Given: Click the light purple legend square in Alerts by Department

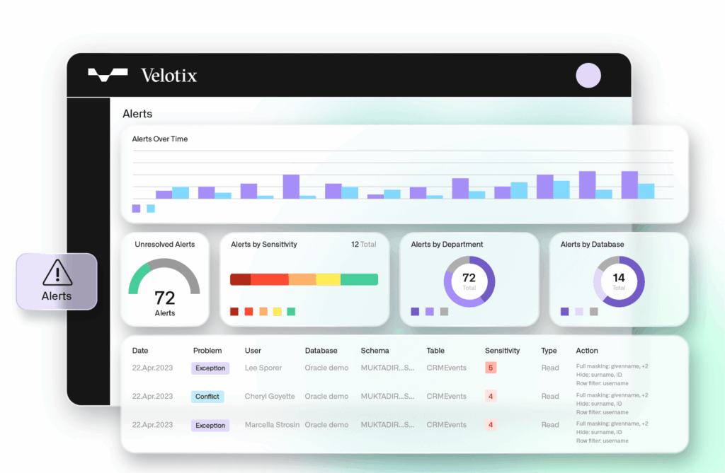Looking at the screenshot, I should coord(430,312).
